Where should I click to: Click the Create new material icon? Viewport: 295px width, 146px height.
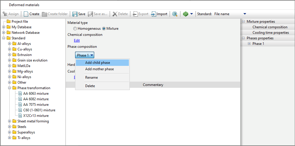point(26,14)
